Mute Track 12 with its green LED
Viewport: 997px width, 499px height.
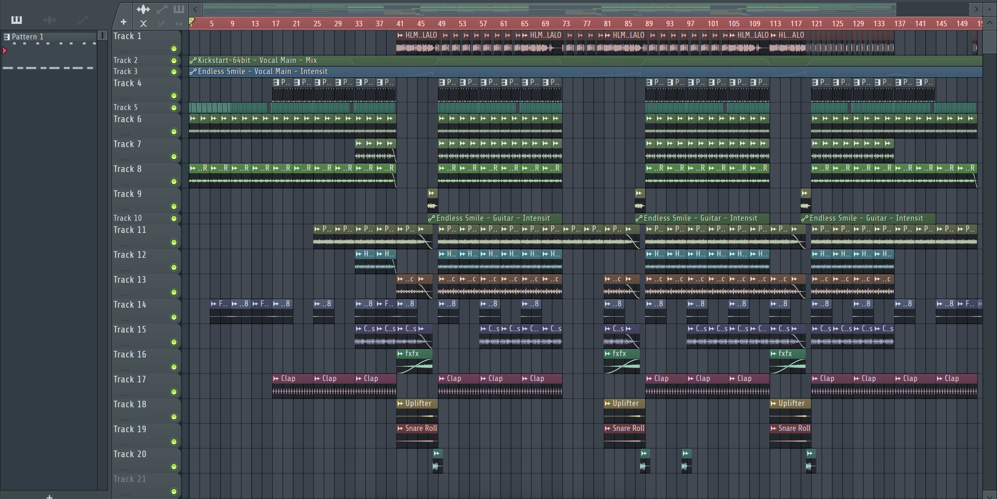click(x=174, y=267)
